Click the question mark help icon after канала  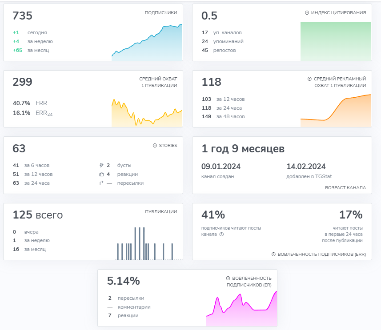(x=221, y=235)
